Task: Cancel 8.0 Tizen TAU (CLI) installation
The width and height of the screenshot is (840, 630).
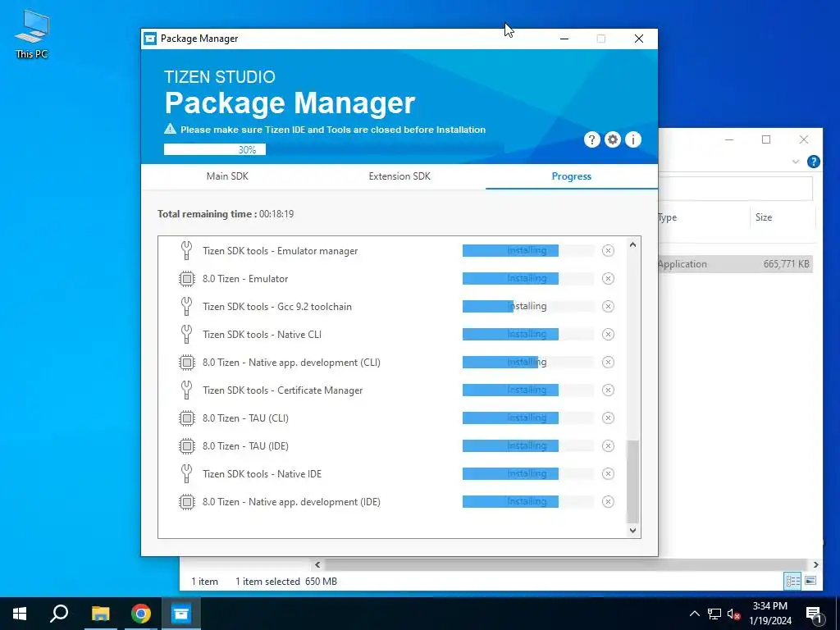Action: click(x=608, y=418)
